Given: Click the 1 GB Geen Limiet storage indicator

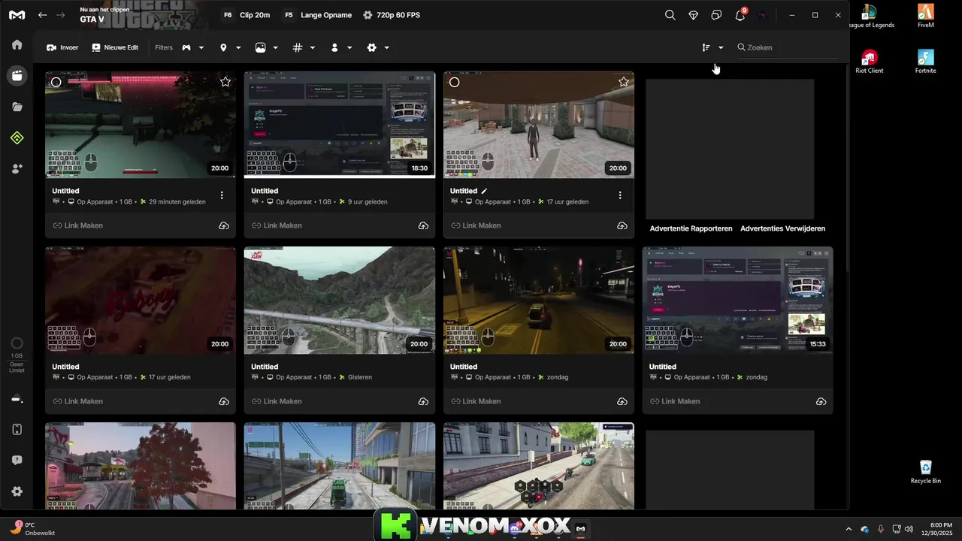Looking at the screenshot, I should point(17,354).
